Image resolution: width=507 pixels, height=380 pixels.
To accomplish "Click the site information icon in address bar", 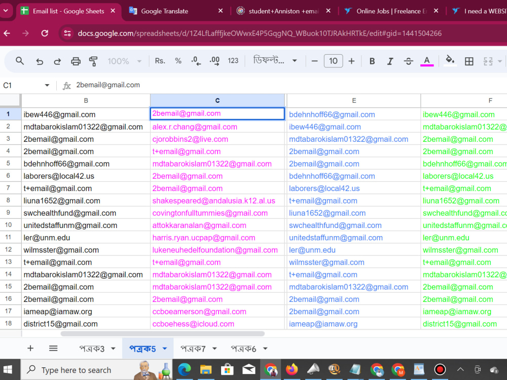I will (x=67, y=33).
